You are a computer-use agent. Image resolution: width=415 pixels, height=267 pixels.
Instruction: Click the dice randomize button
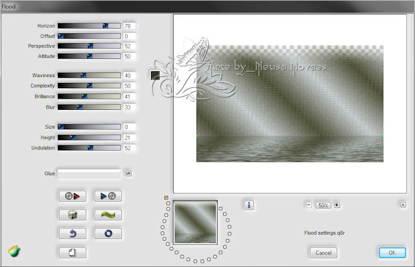click(x=73, y=214)
